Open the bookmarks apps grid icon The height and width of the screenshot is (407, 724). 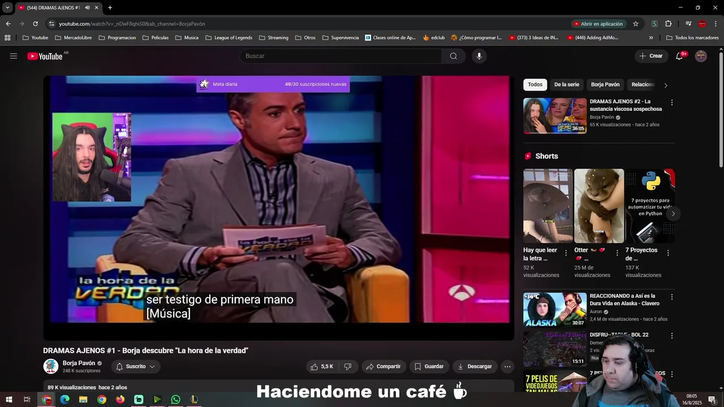[7, 38]
